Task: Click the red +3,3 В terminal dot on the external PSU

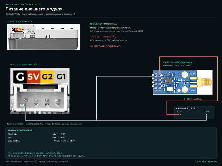Action: [180, 115]
